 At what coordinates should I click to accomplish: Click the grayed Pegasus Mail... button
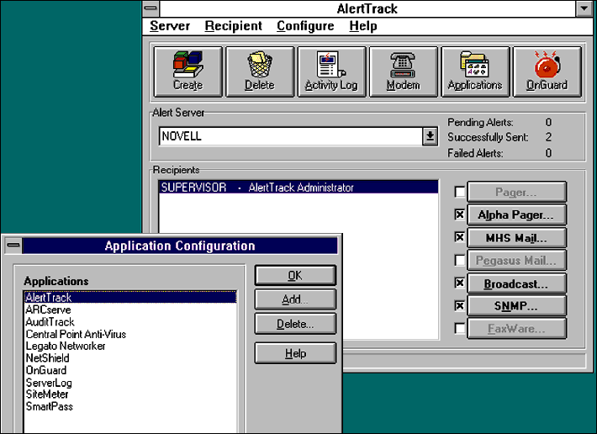pos(516,261)
